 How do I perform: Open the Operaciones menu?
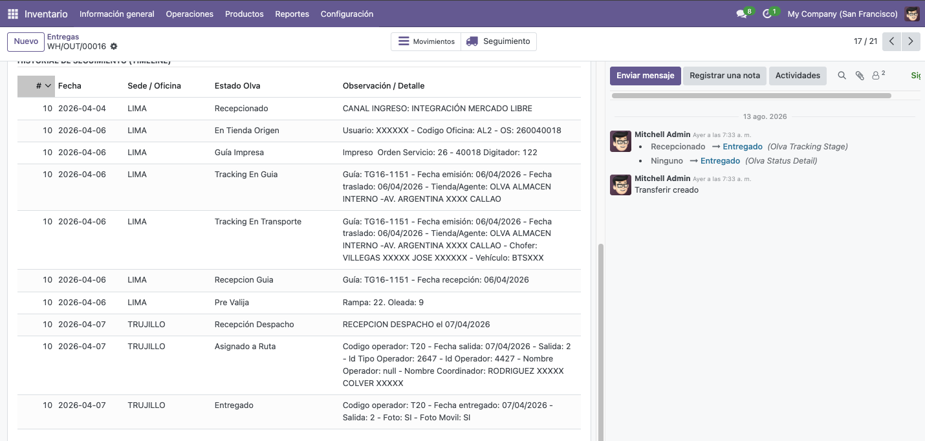click(190, 14)
